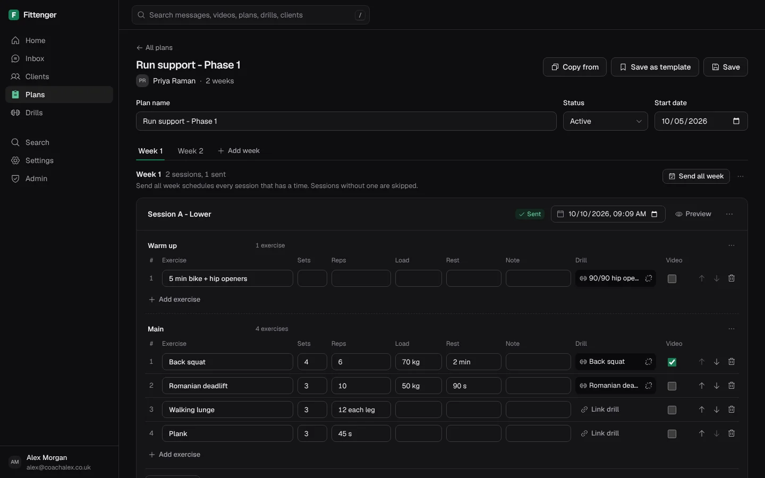Click the Save button
The width and height of the screenshot is (765, 478).
pos(726,67)
